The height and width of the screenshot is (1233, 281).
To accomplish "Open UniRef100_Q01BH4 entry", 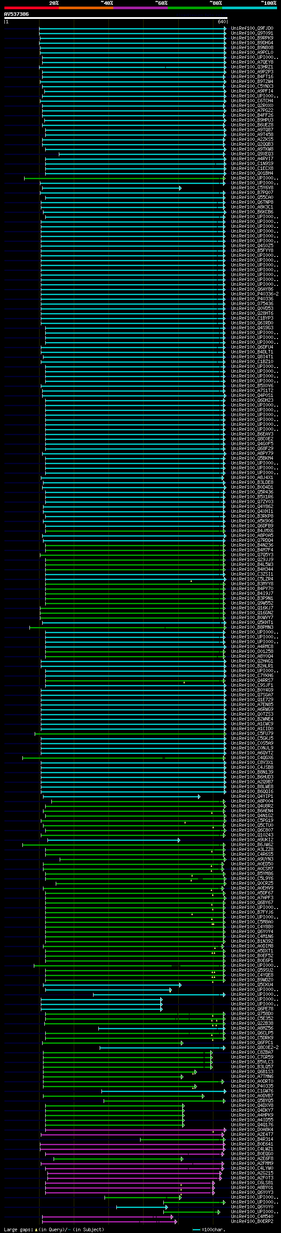I will tap(252, 173).
